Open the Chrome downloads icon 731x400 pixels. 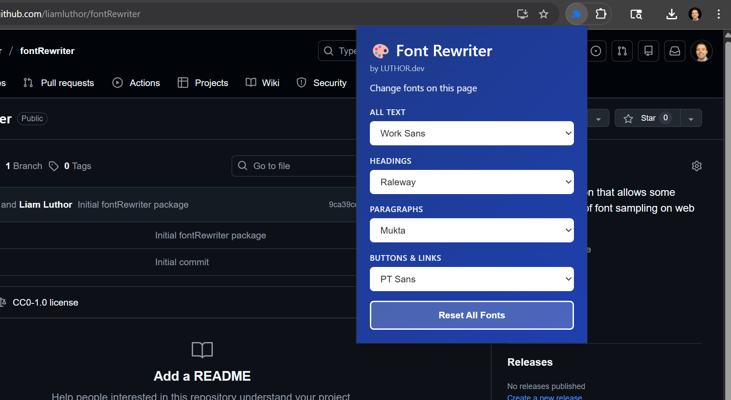[672, 14]
